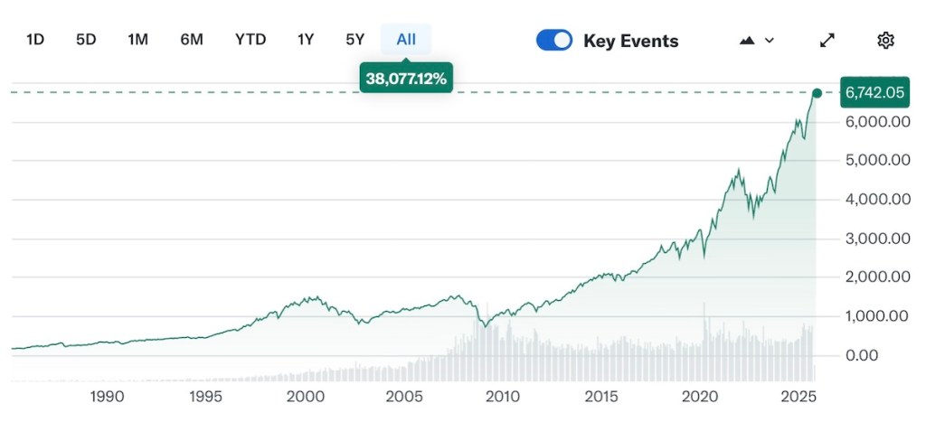Click the Key Events label text

[x=630, y=41]
